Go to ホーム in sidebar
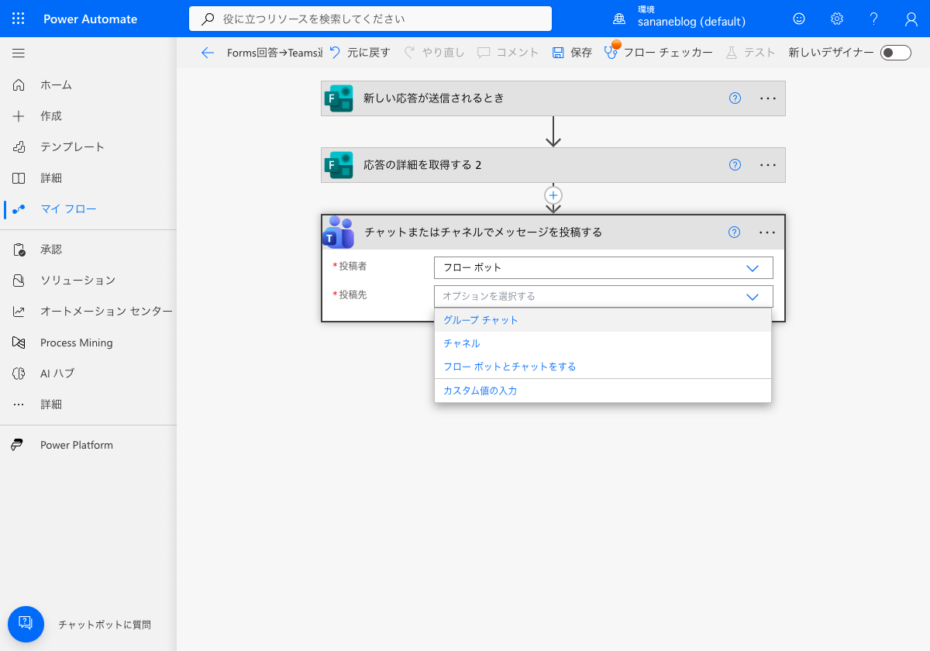 tap(57, 85)
